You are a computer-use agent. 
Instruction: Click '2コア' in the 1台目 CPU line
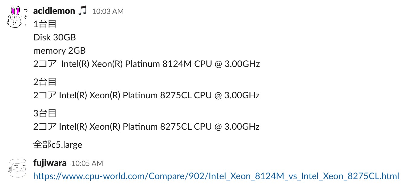[45, 64]
